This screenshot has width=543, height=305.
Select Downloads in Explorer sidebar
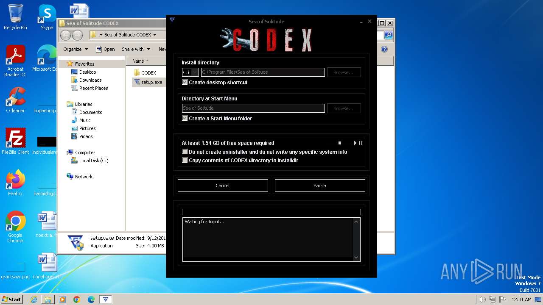pyautogui.click(x=90, y=80)
